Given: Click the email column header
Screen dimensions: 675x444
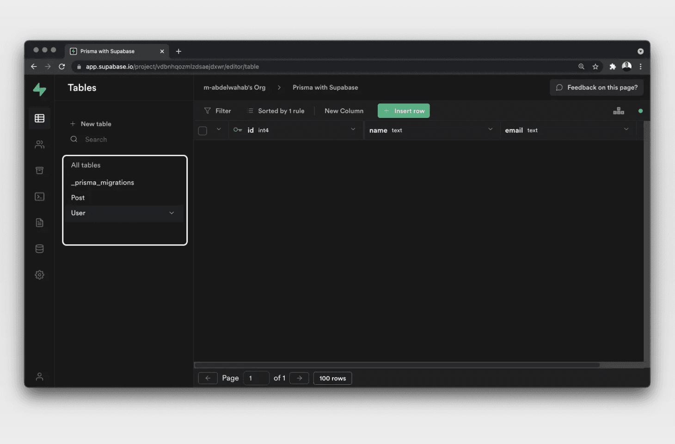Looking at the screenshot, I should point(568,130).
